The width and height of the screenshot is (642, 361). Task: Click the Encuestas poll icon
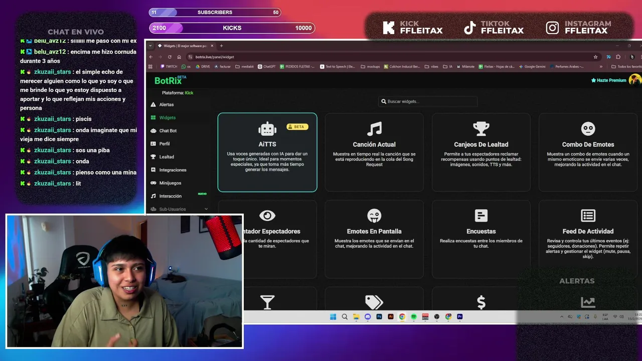[x=481, y=216]
